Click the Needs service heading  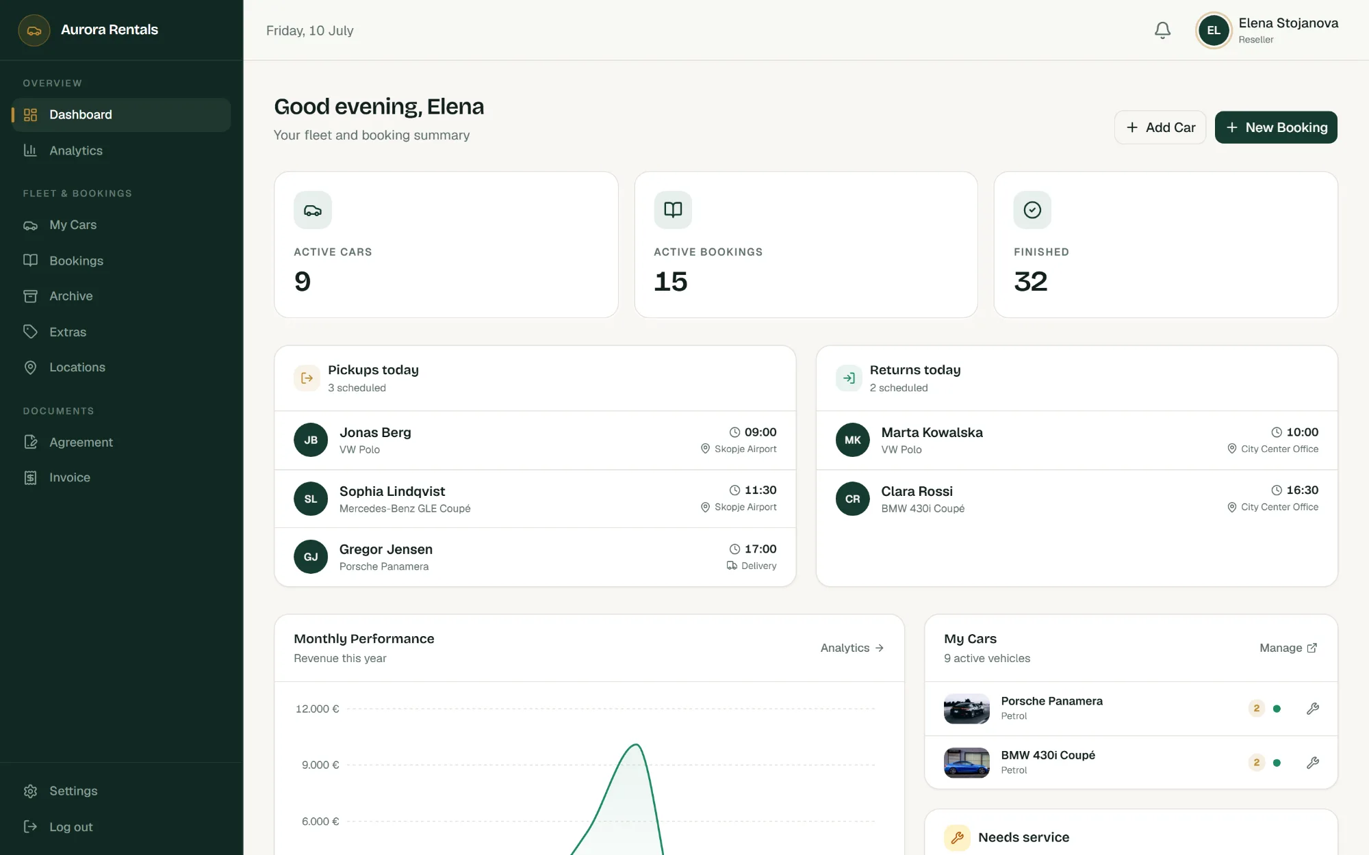pyautogui.click(x=1023, y=837)
